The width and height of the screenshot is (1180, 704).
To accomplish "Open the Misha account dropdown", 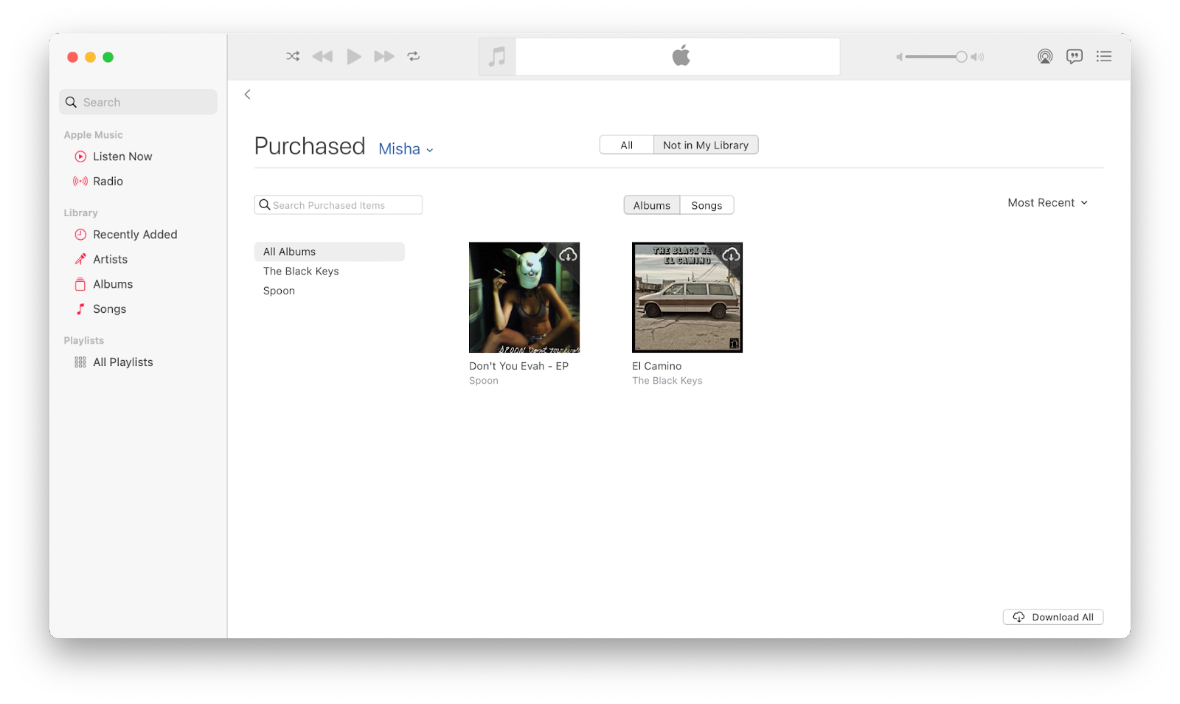I will click(406, 149).
